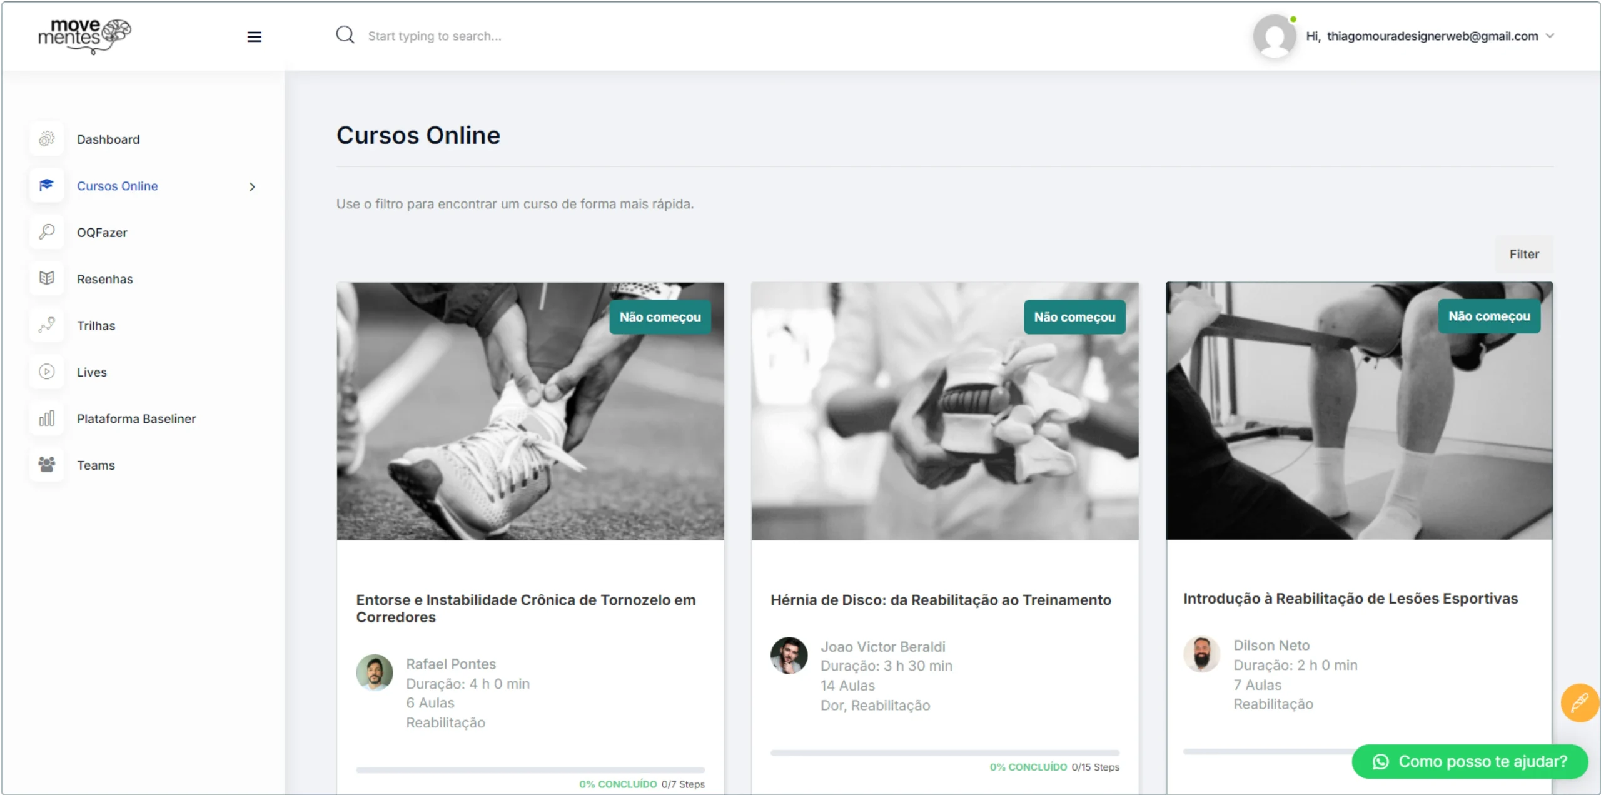Expand the Cursos Online submenu chevron
The height and width of the screenshot is (795, 1601).
tap(252, 186)
